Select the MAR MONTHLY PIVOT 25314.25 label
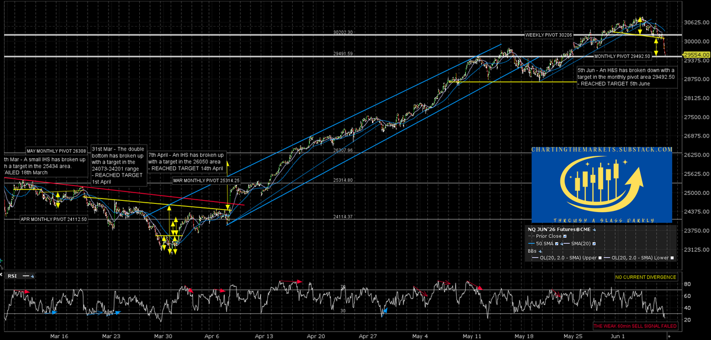 point(206,180)
